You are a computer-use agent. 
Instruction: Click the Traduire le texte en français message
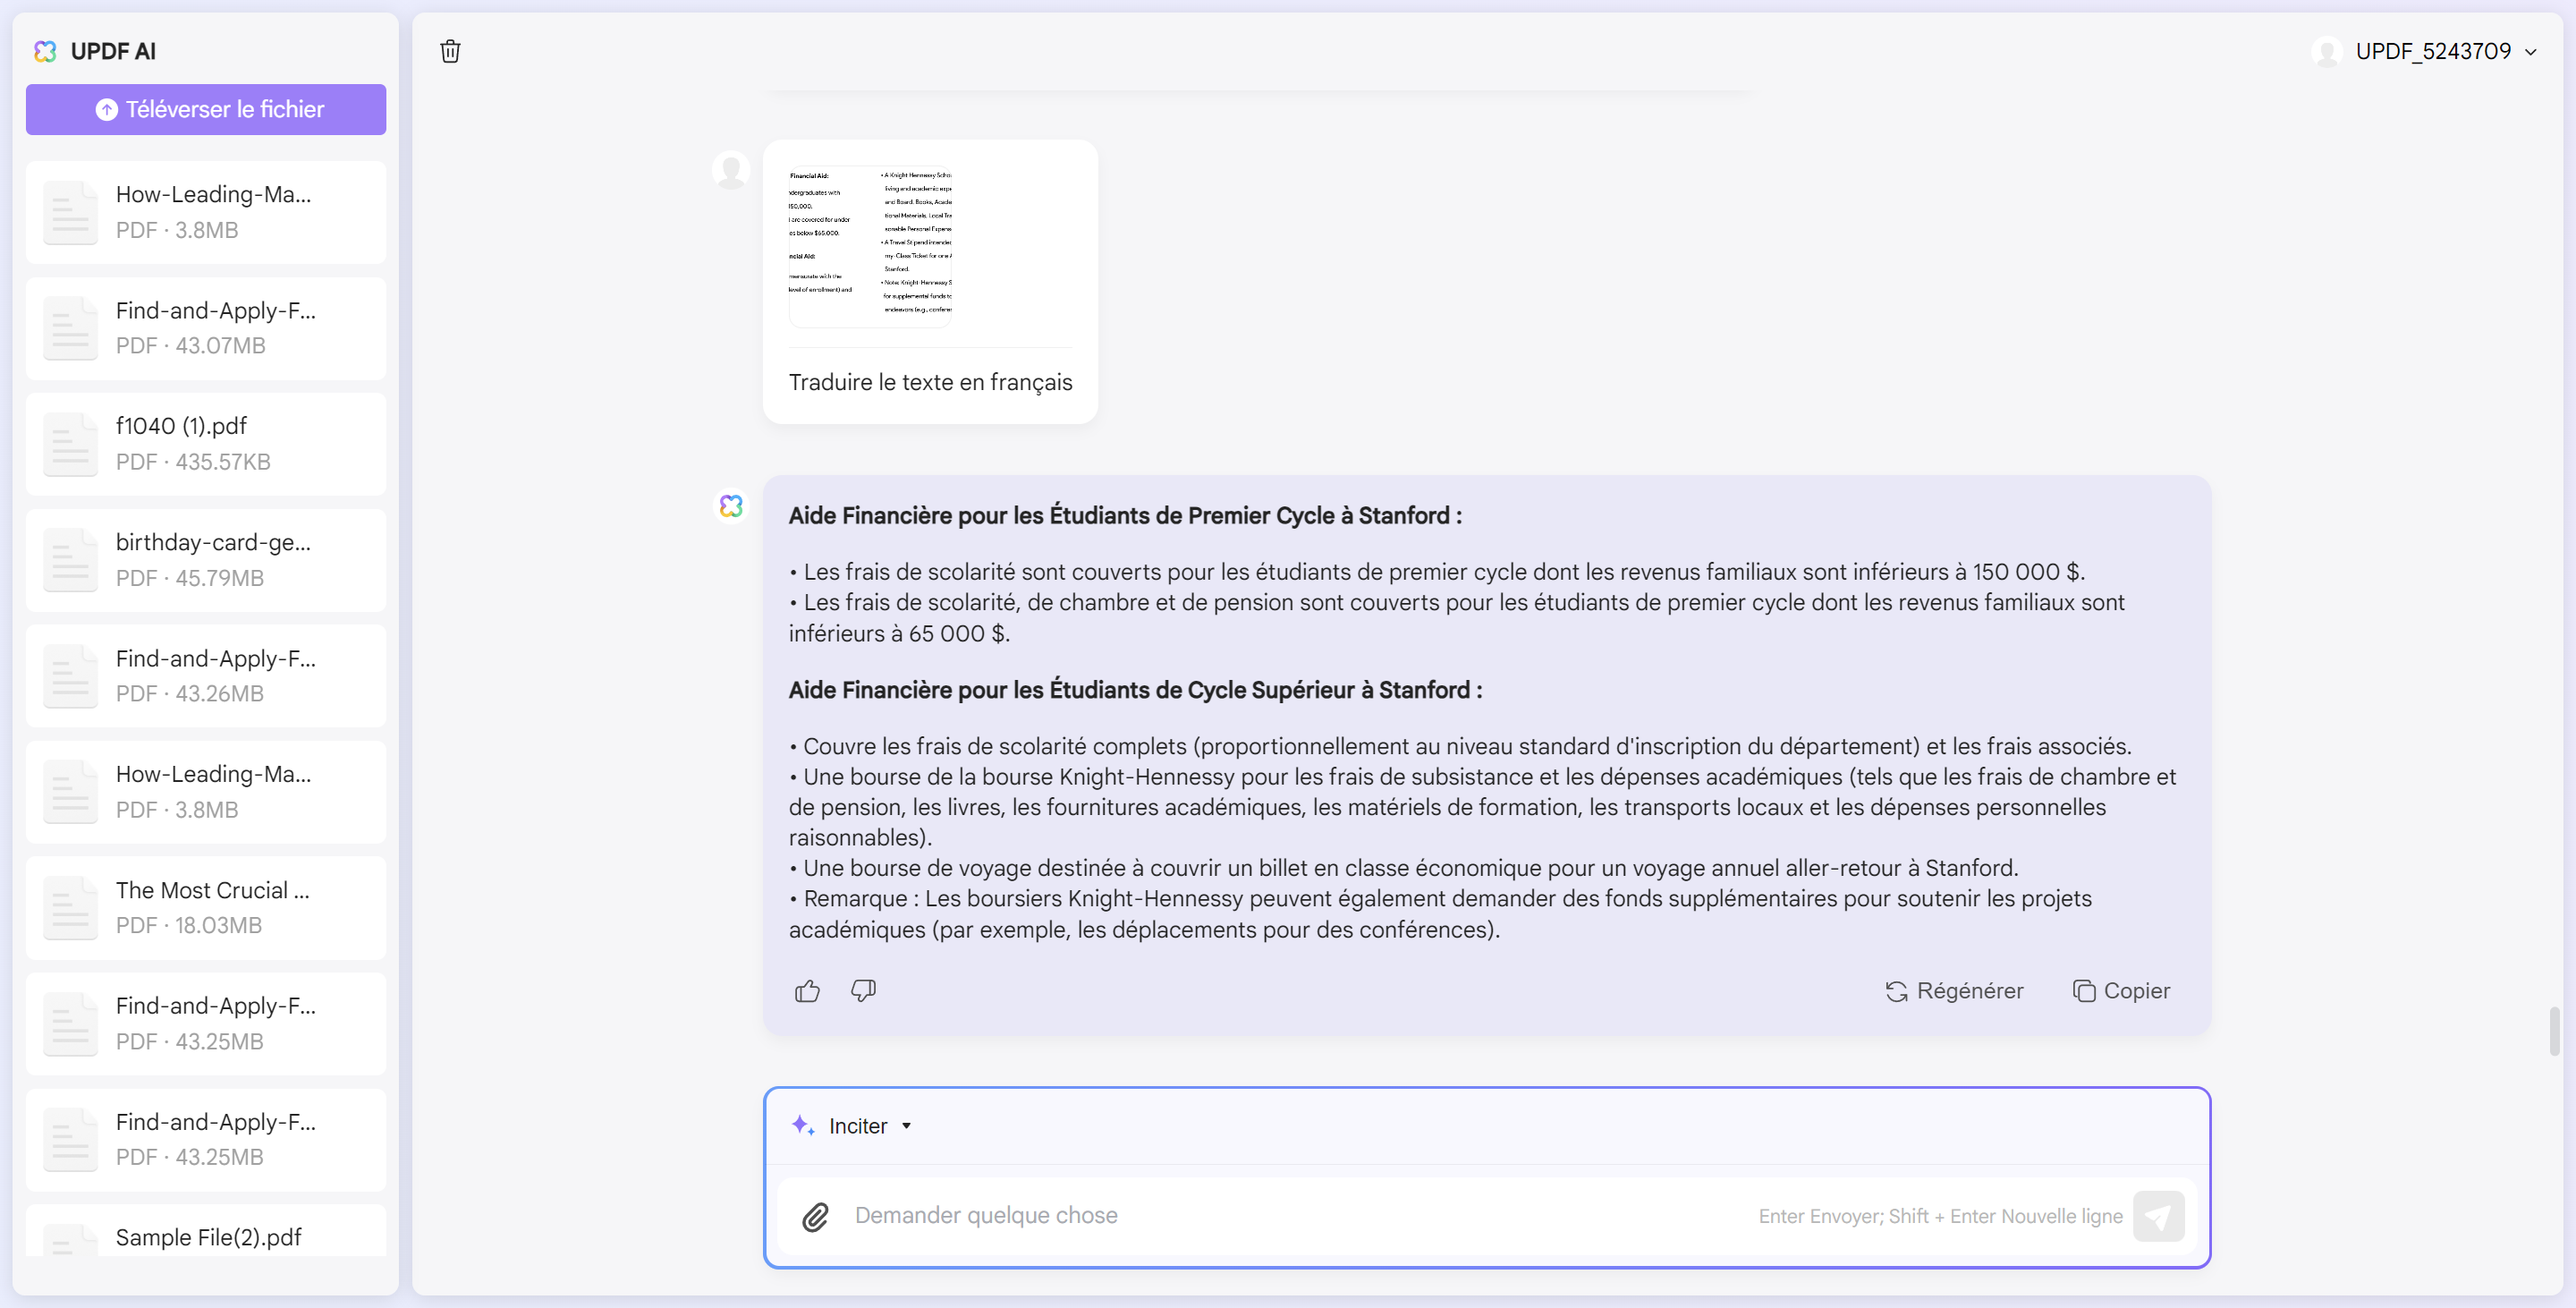point(930,382)
